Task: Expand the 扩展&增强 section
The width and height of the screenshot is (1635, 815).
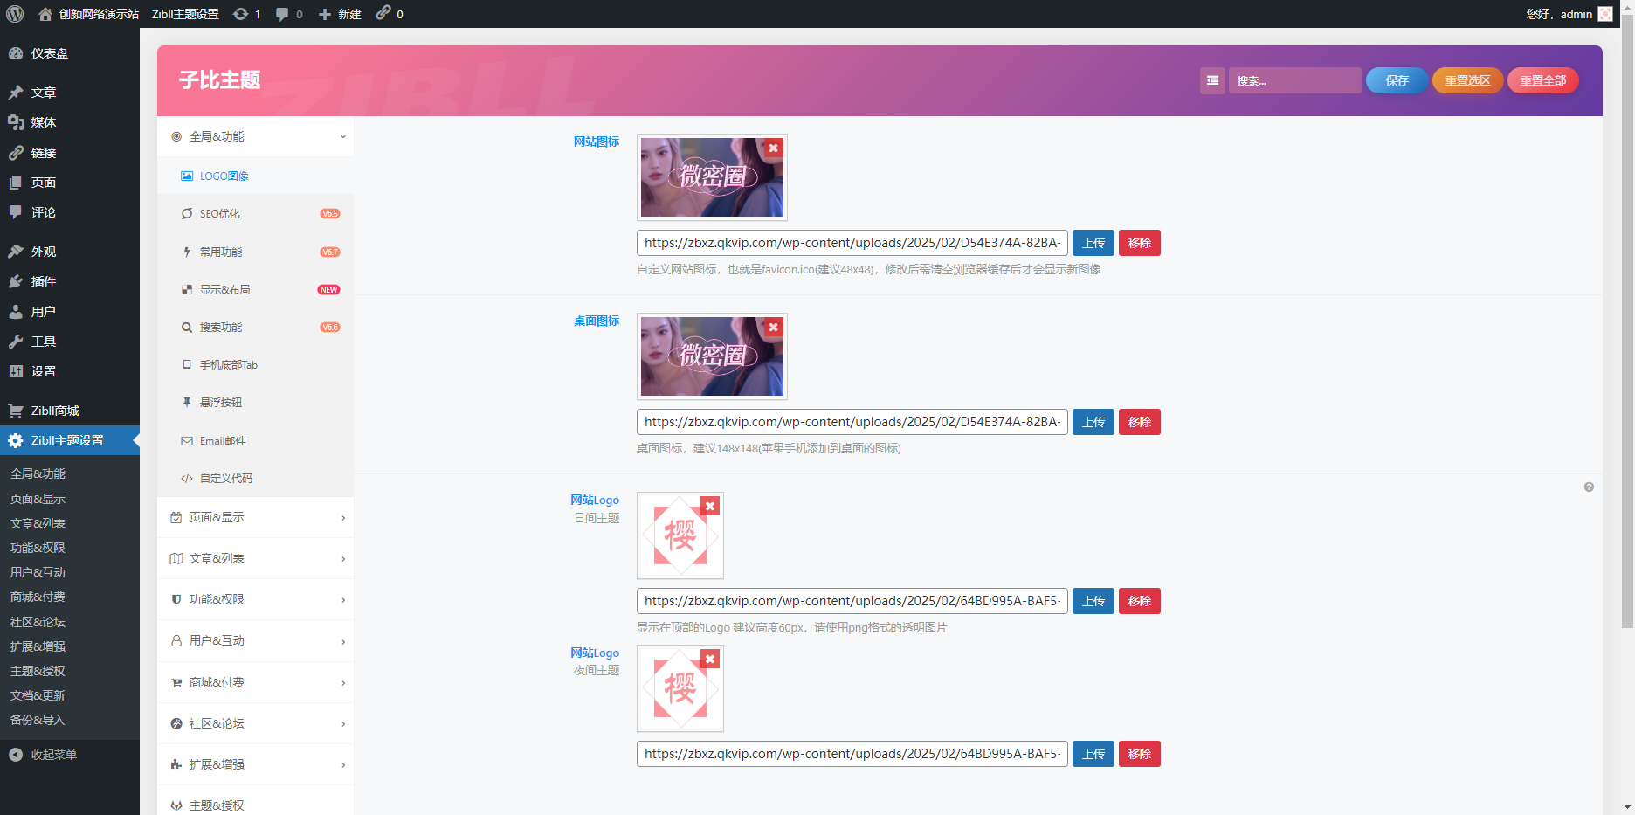Action: [255, 764]
